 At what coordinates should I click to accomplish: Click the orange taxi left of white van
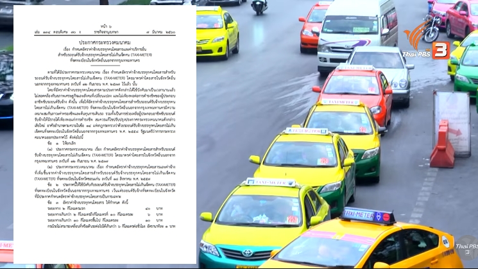[x=316, y=24]
